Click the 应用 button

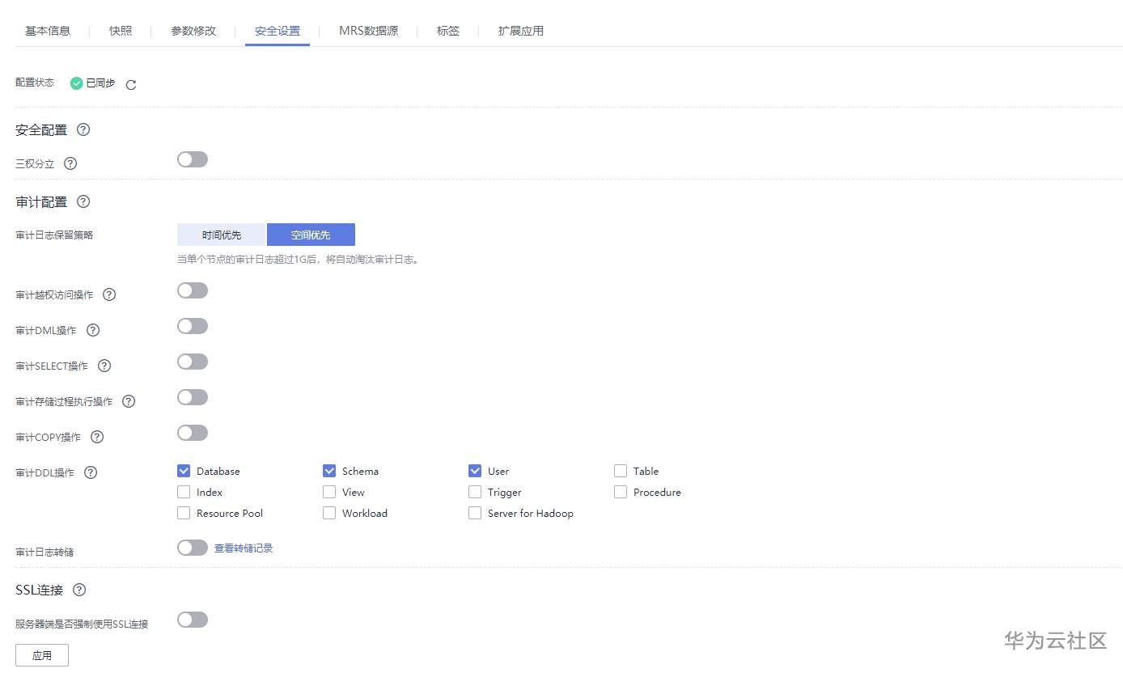(41, 655)
